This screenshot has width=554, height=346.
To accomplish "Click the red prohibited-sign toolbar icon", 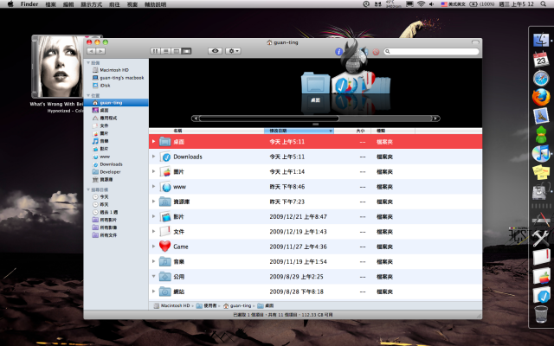I will point(376,52).
